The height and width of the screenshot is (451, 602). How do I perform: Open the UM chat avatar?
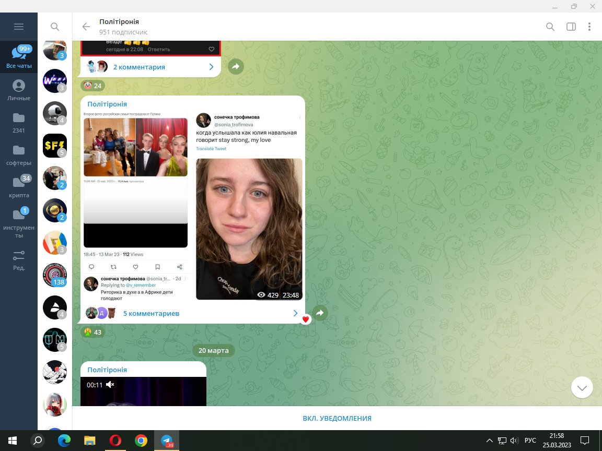[55, 340]
